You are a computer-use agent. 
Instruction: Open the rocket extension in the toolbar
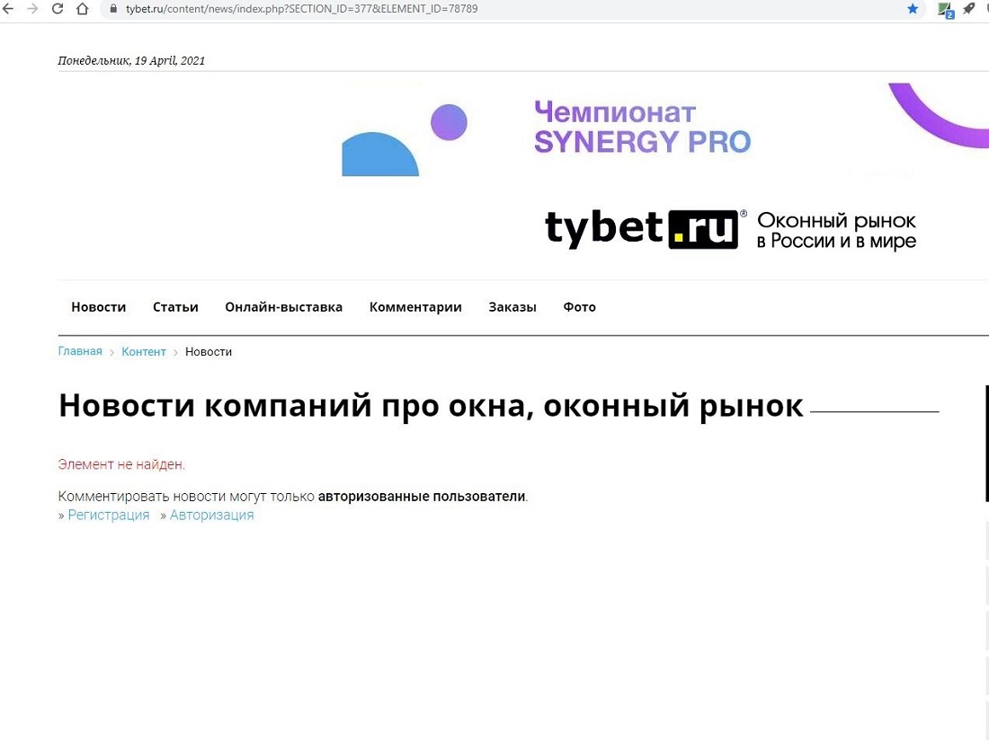968,10
